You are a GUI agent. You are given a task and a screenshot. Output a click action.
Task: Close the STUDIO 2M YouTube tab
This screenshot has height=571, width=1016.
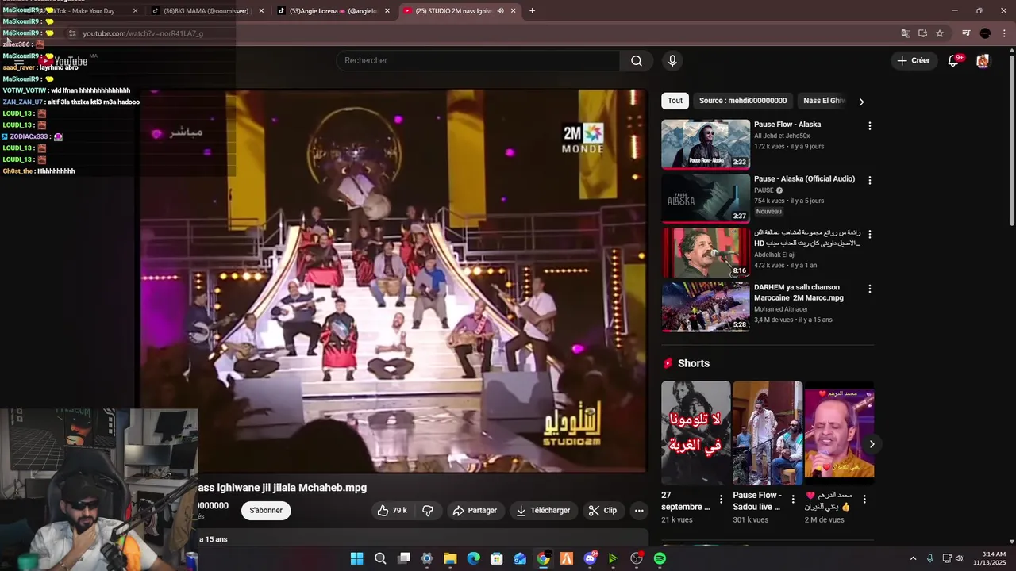click(x=514, y=11)
